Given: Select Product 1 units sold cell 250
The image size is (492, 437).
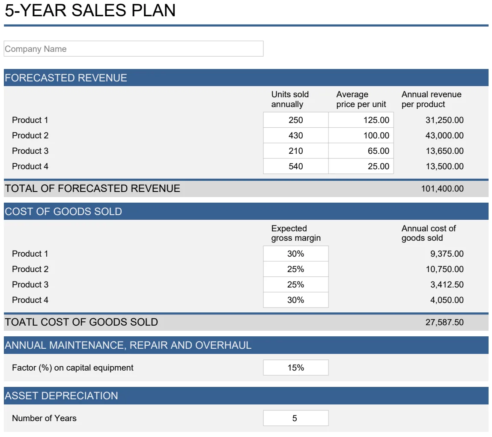Looking at the screenshot, I should [295, 120].
